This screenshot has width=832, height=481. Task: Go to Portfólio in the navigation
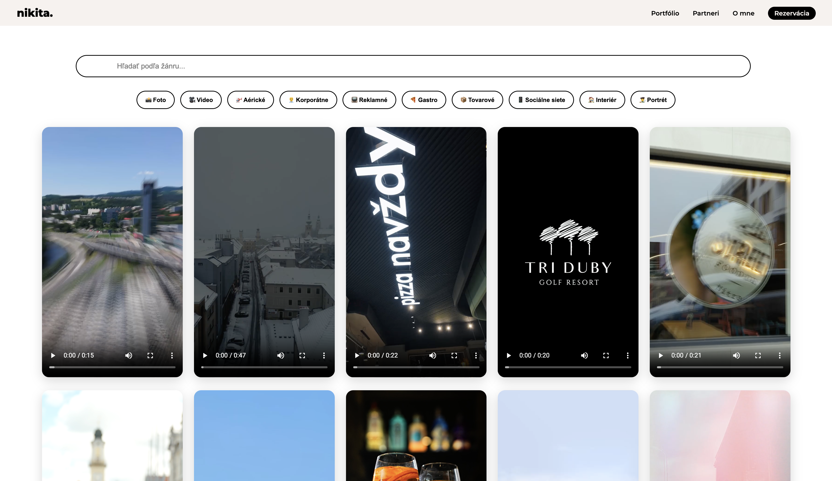pos(664,13)
